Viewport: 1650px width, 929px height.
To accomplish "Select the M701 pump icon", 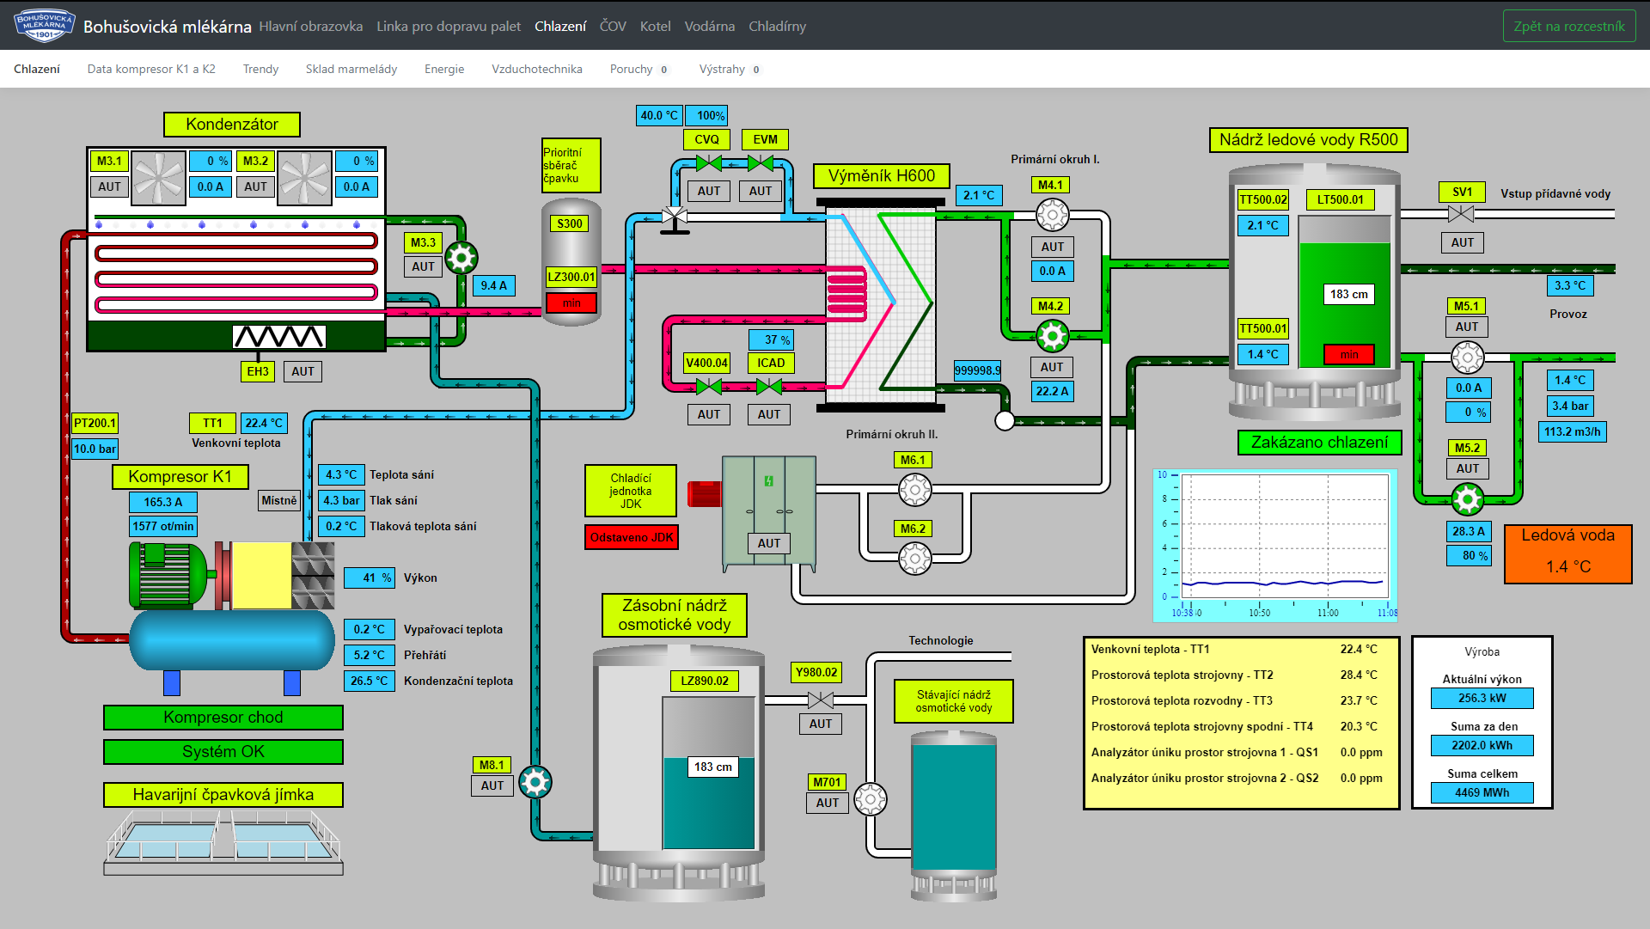I will [870, 798].
